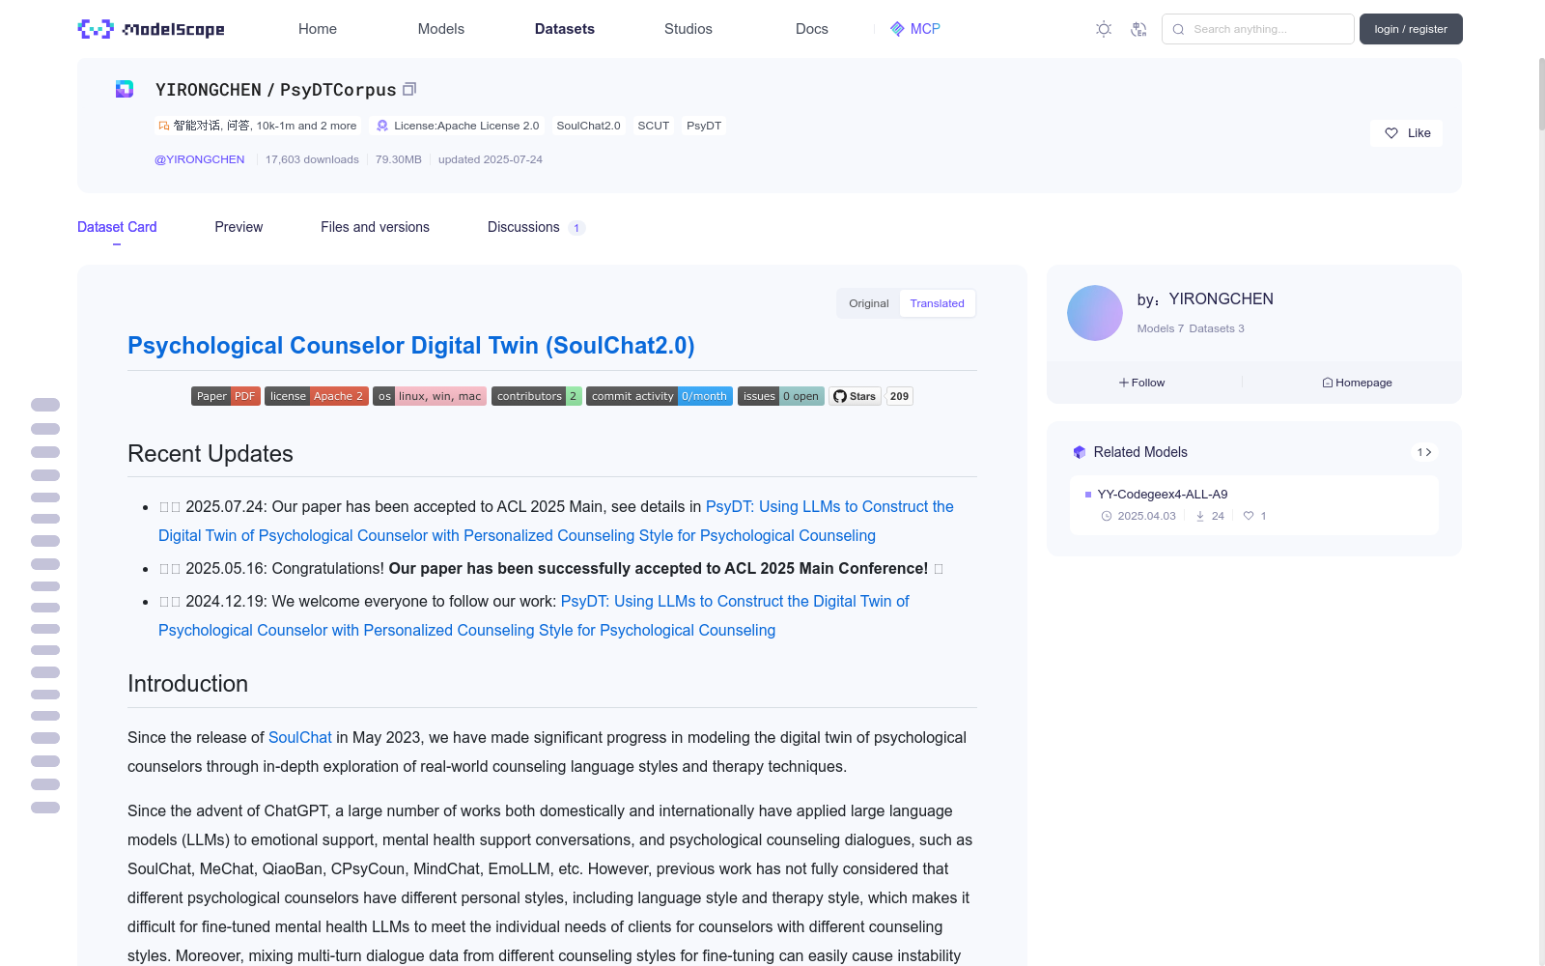This screenshot has height=966, width=1545.
Task: Click the MCP diamond icon
Action: 897,29
